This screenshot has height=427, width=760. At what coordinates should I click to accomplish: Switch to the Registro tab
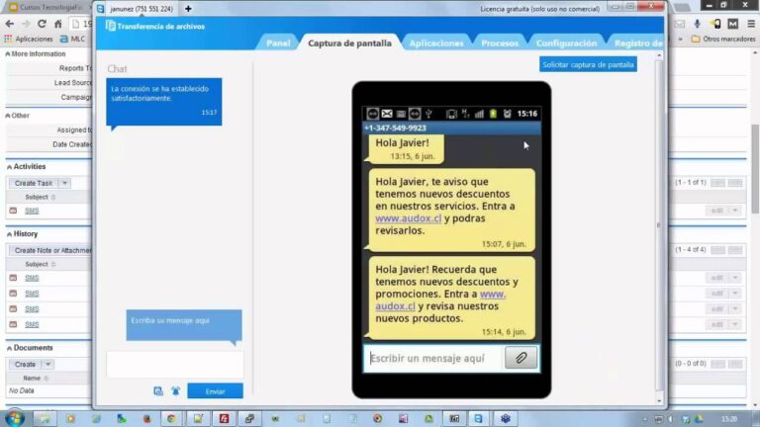click(636, 43)
